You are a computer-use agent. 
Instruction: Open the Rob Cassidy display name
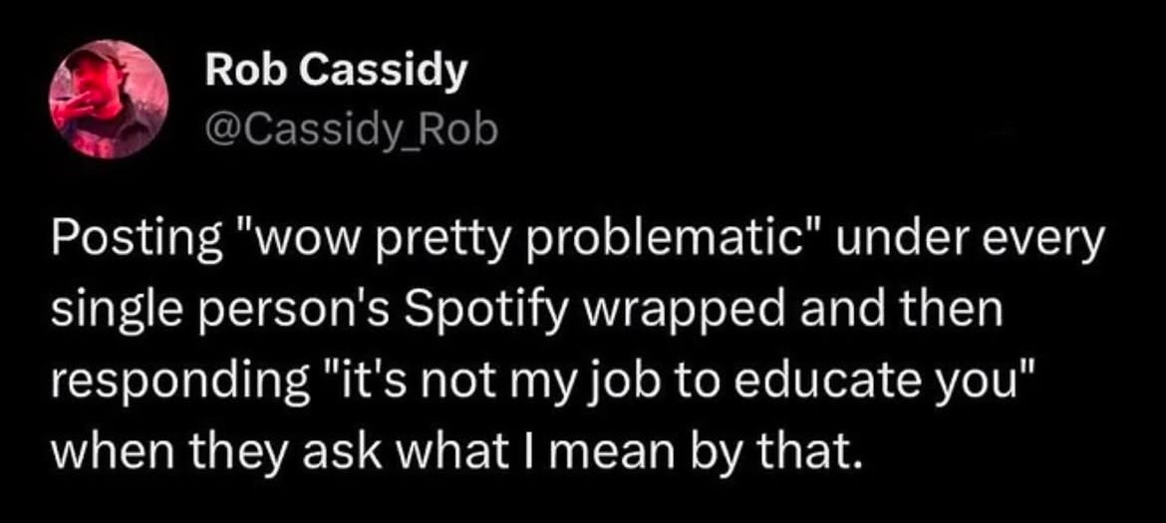tap(335, 74)
